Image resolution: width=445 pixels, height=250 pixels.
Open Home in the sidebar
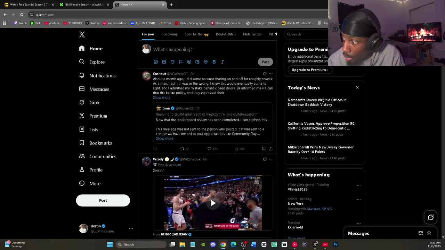coord(91,49)
